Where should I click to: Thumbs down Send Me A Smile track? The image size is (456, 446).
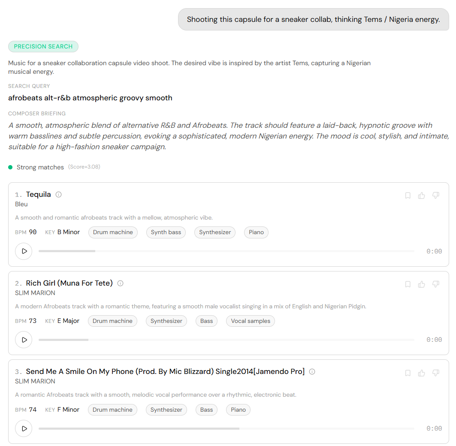click(x=435, y=373)
